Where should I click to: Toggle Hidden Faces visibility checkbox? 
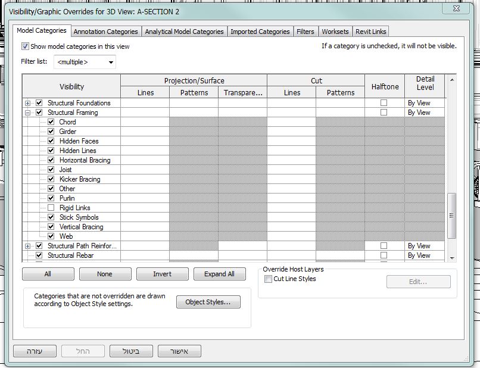coord(51,141)
